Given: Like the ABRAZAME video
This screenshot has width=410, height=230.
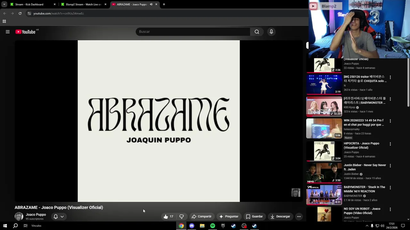Looking at the screenshot, I should tap(168, 216).
